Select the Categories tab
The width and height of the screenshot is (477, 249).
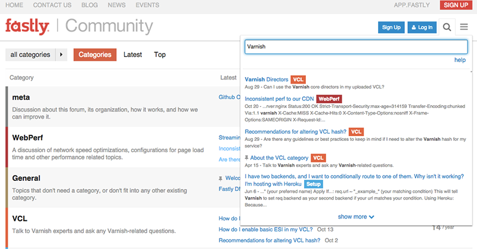[95, 54]
